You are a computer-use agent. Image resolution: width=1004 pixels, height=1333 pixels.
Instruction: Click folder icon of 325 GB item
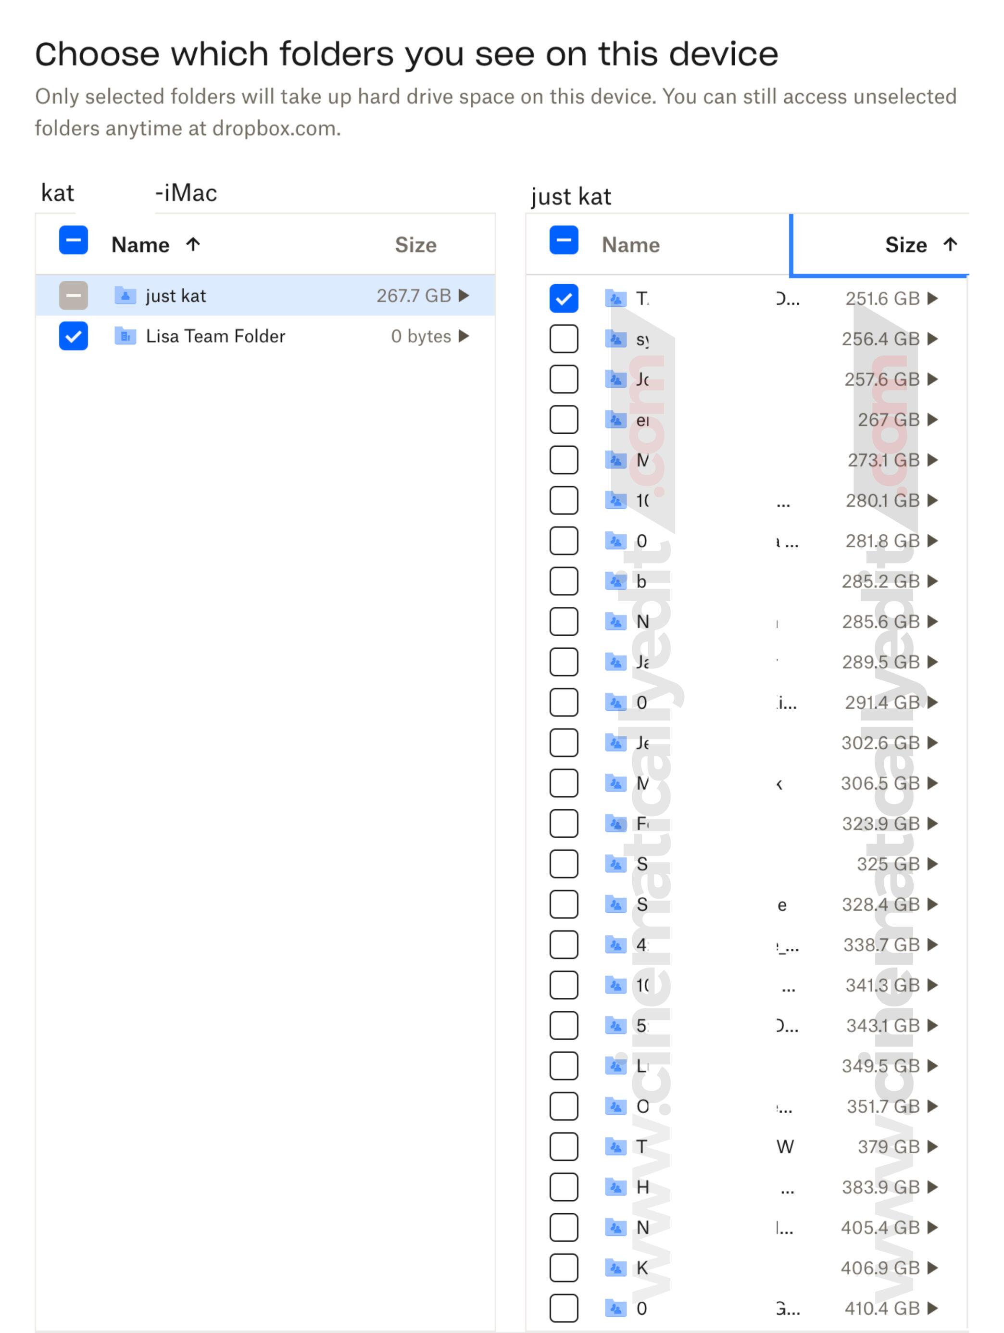point(615,865)
